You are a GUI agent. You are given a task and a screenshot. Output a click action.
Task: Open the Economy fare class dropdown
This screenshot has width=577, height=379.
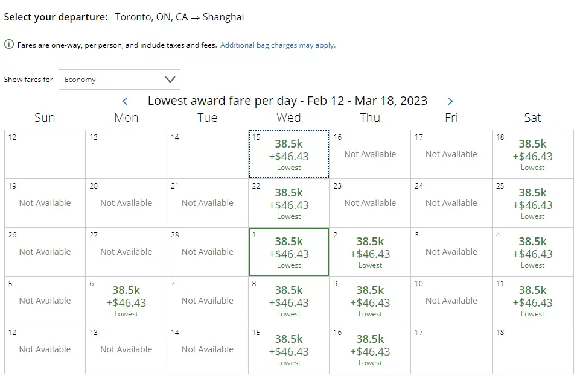pyautogui.click(x=119, y=80)
